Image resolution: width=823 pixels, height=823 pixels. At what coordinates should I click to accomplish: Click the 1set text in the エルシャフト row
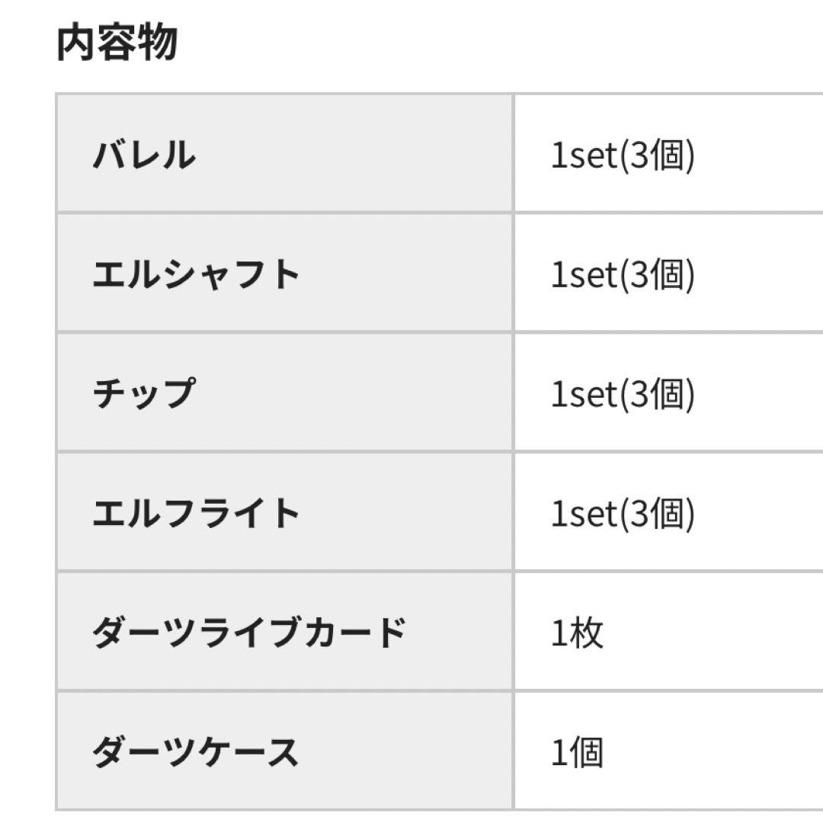[x=583, y=275]
